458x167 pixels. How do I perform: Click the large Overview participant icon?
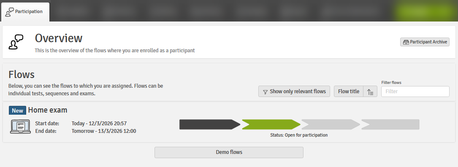16,42
